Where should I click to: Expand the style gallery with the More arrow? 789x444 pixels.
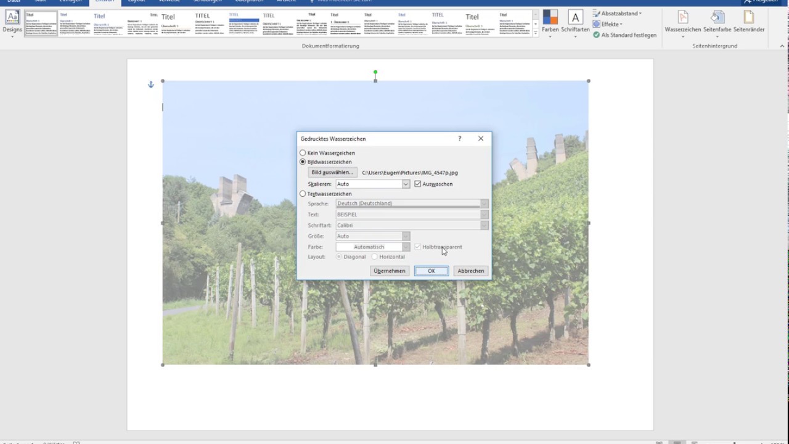tap(536, 33)
